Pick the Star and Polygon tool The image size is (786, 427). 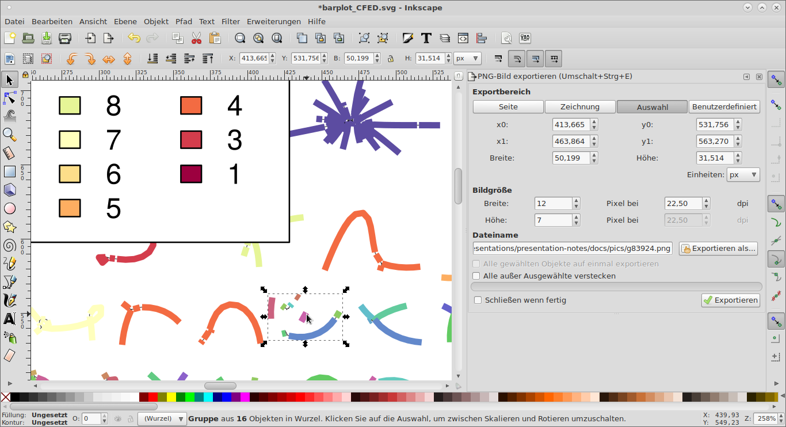(x=9, y=227)
